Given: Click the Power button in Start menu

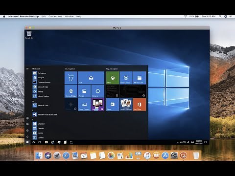Looking at the screenshot, I should tap(27, 136).
